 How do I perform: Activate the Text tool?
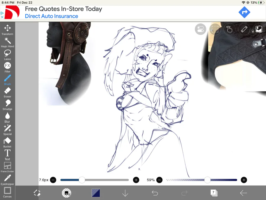click(x=7, y=155)
